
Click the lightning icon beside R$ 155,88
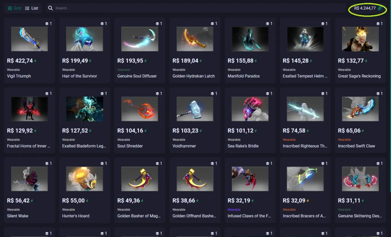click(256, 61)
